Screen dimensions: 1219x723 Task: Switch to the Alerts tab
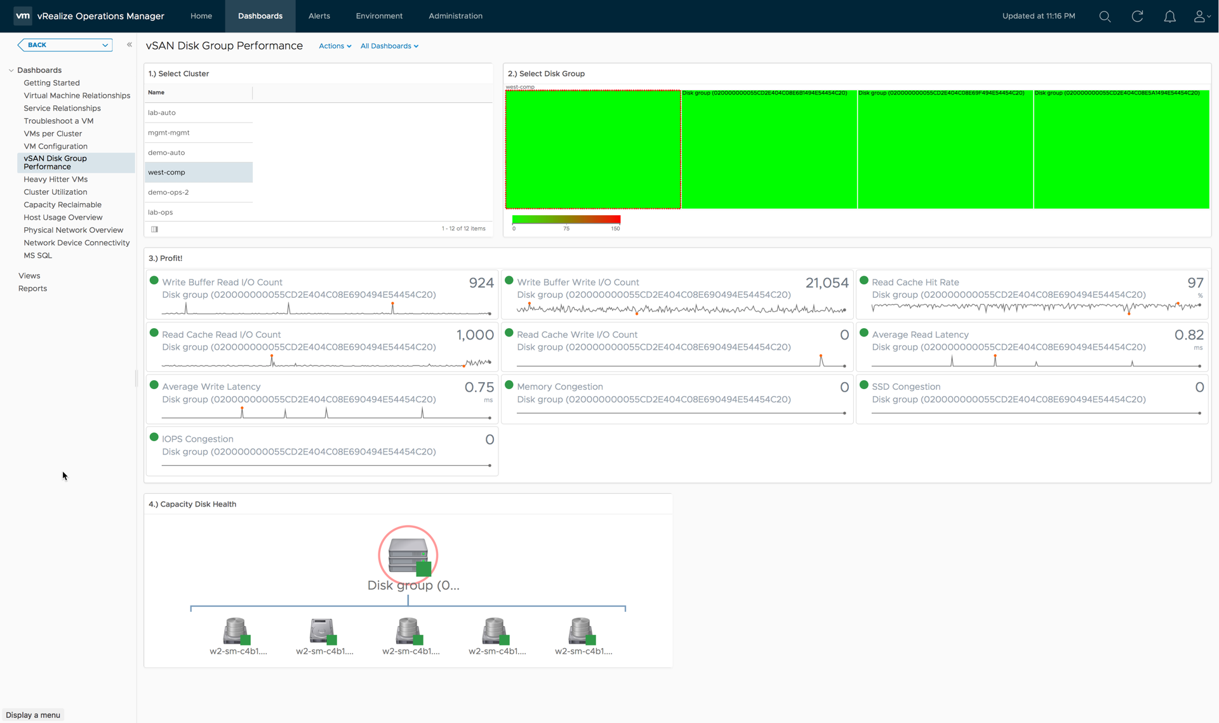tap(319, 16)
